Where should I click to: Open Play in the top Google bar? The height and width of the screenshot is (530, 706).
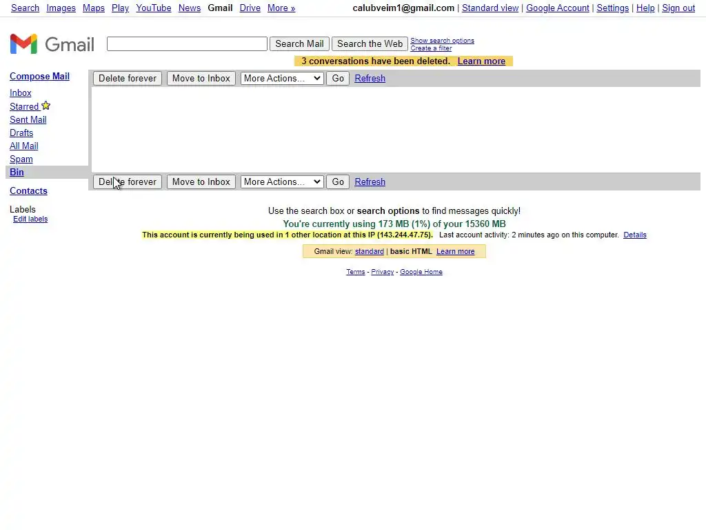tap(120, 8)
